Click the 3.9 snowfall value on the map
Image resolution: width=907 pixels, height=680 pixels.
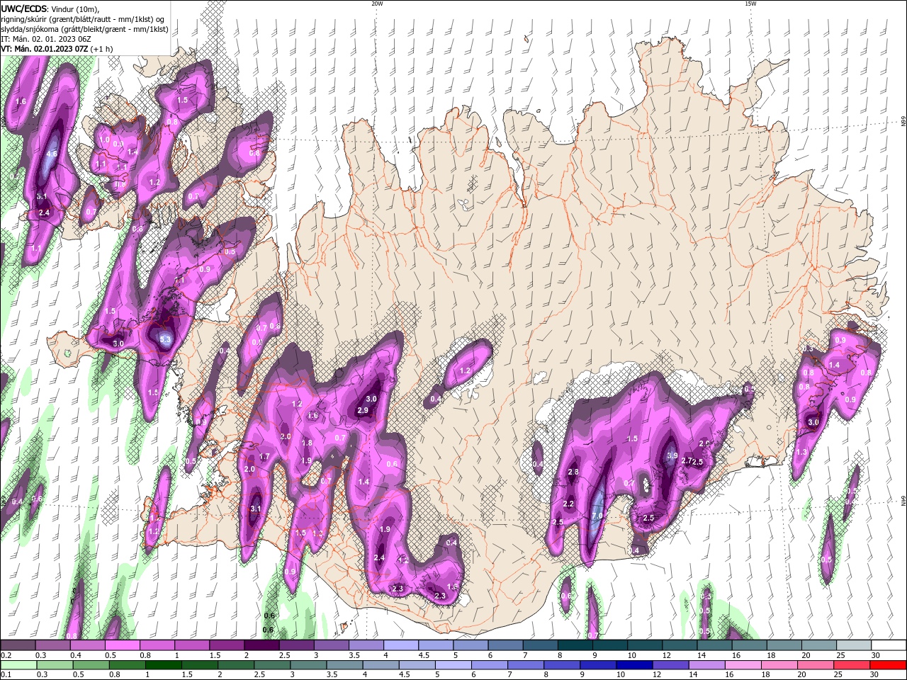pyautogui.click(x=672, y=455)
